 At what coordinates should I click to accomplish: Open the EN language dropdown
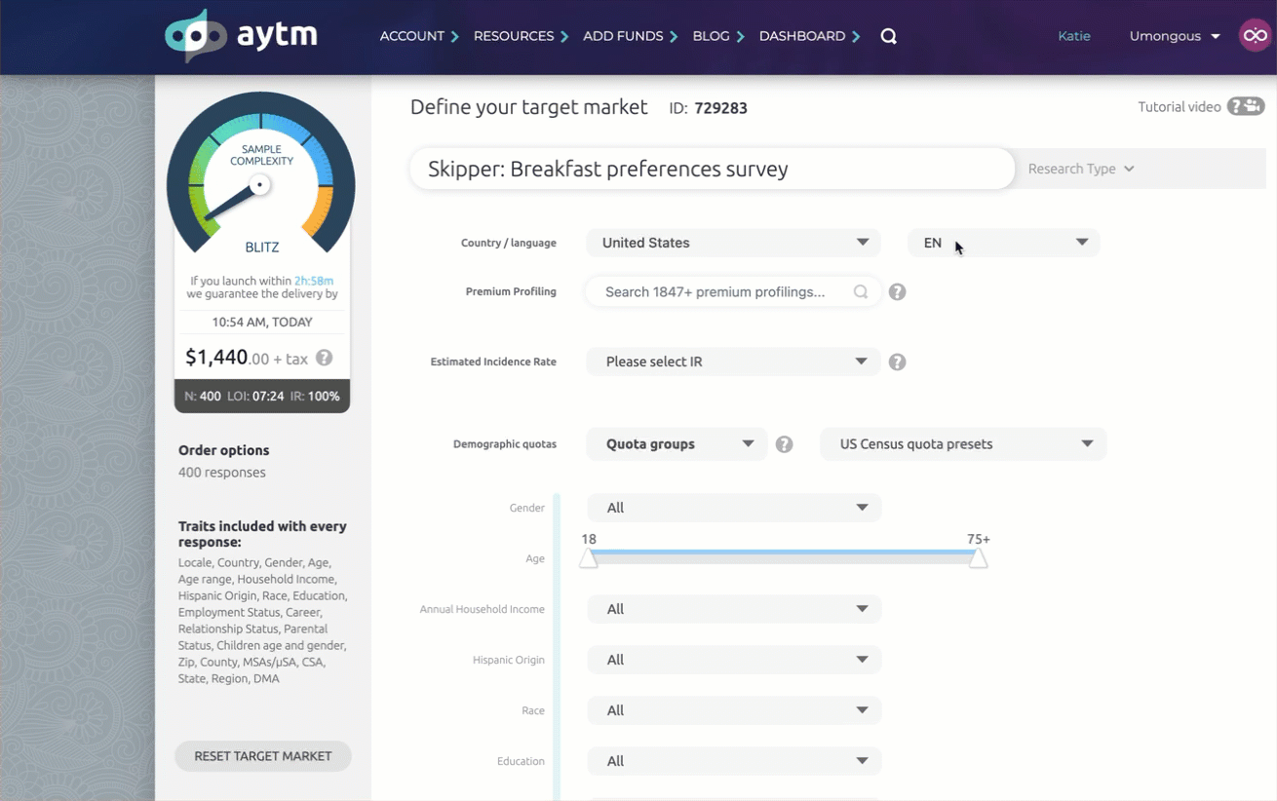[1003, 243]
